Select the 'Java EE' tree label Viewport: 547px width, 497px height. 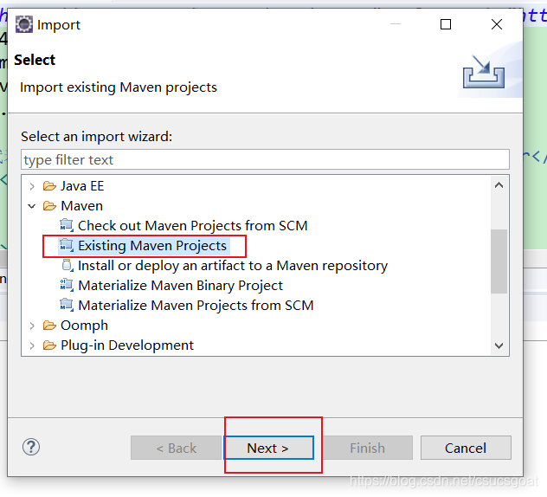pos(82,186)
